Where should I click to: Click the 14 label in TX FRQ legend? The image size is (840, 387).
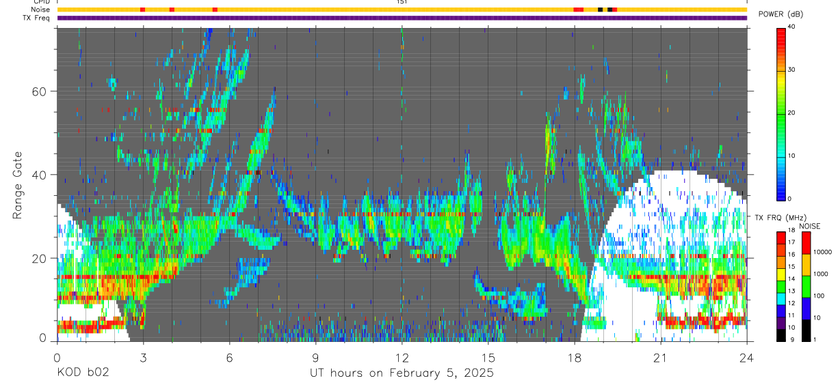coord(791,278)
